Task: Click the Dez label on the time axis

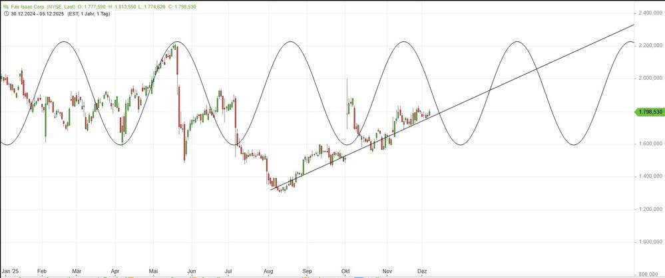Action: (422, 271)
